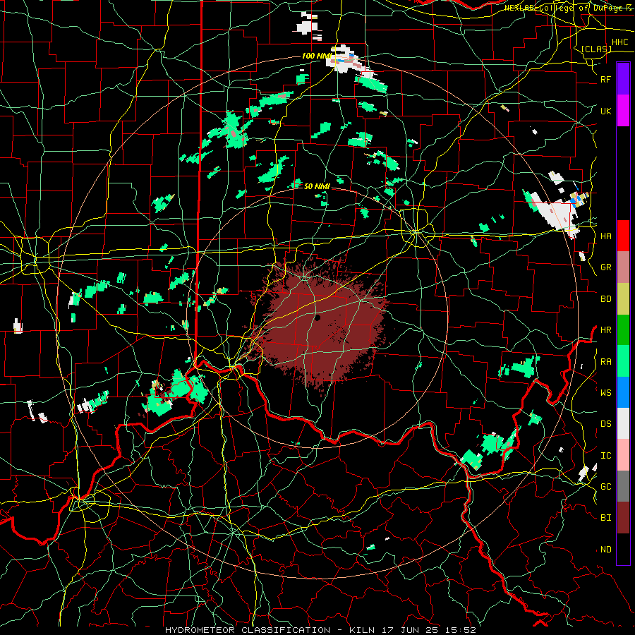Click the HR legend label
This screenshot has width=635, height=635.
[606, 330]
